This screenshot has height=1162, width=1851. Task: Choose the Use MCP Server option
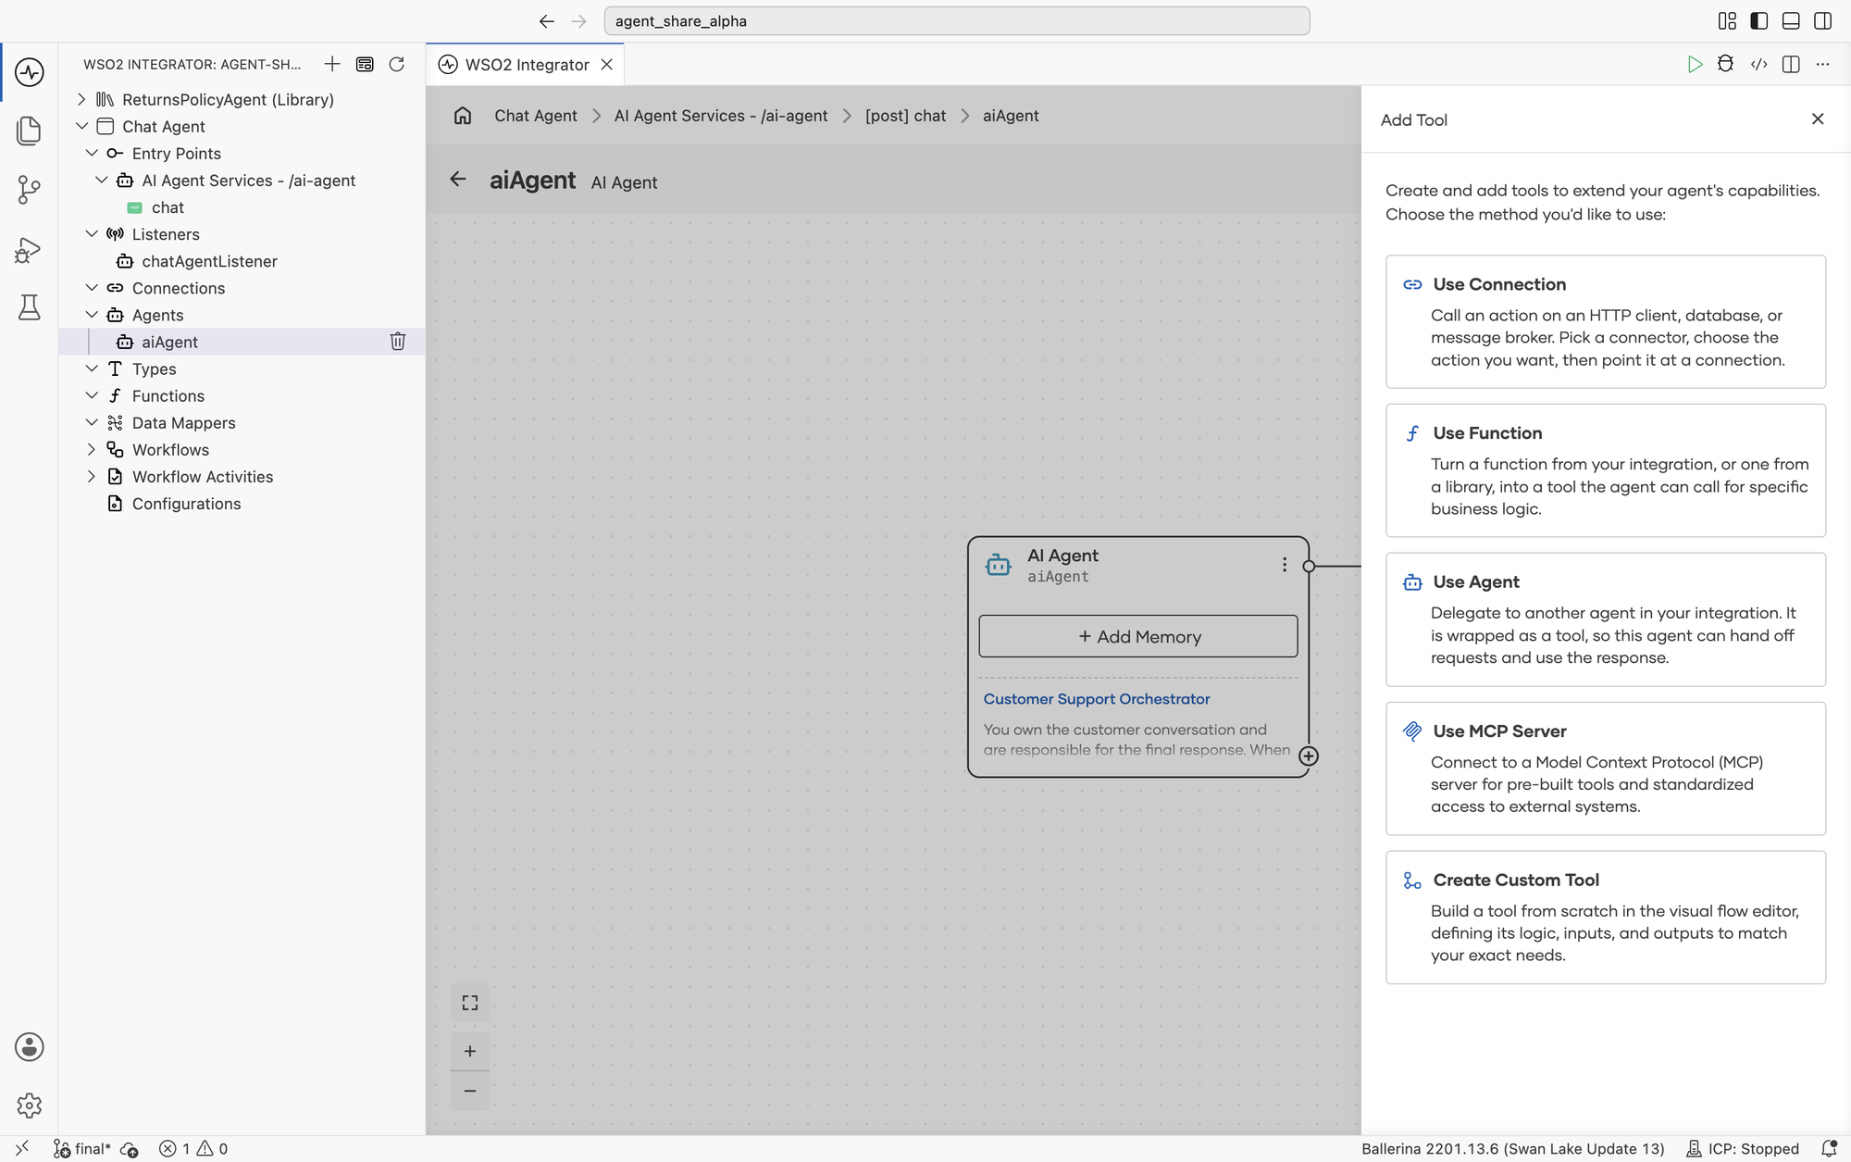[x=1606, y=768]
